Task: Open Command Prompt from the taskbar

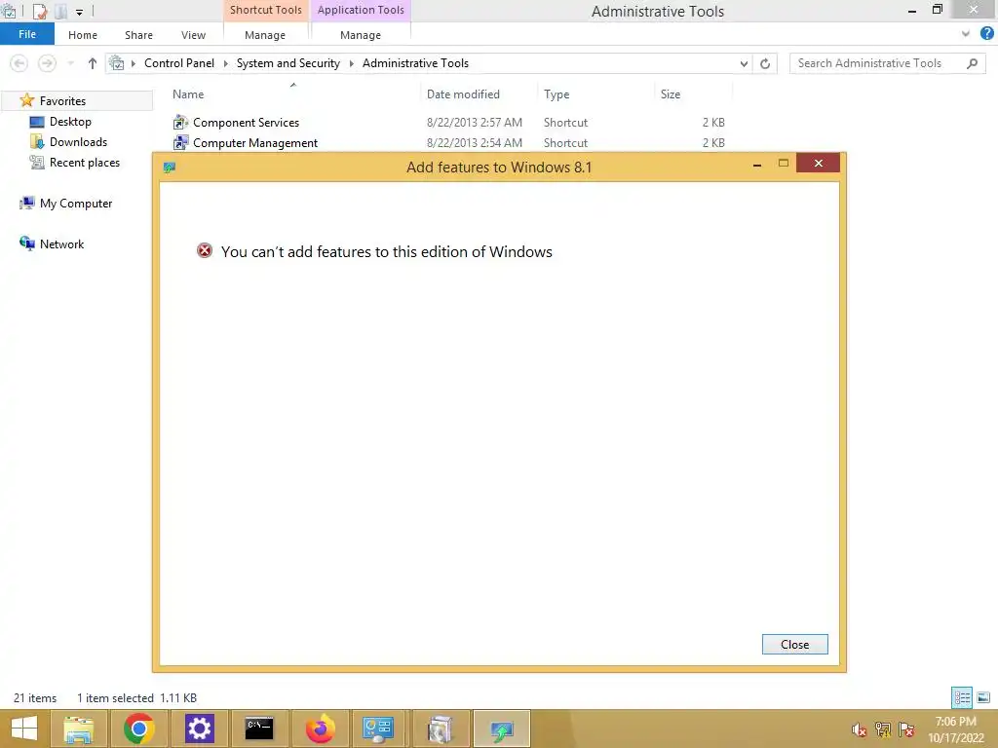Action: click(x=259, y=729)
